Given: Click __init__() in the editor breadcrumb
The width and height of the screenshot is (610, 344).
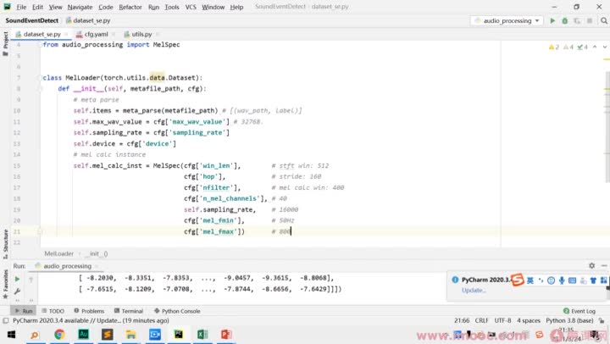Looking at the screenshot, I should tap(97, 253).
